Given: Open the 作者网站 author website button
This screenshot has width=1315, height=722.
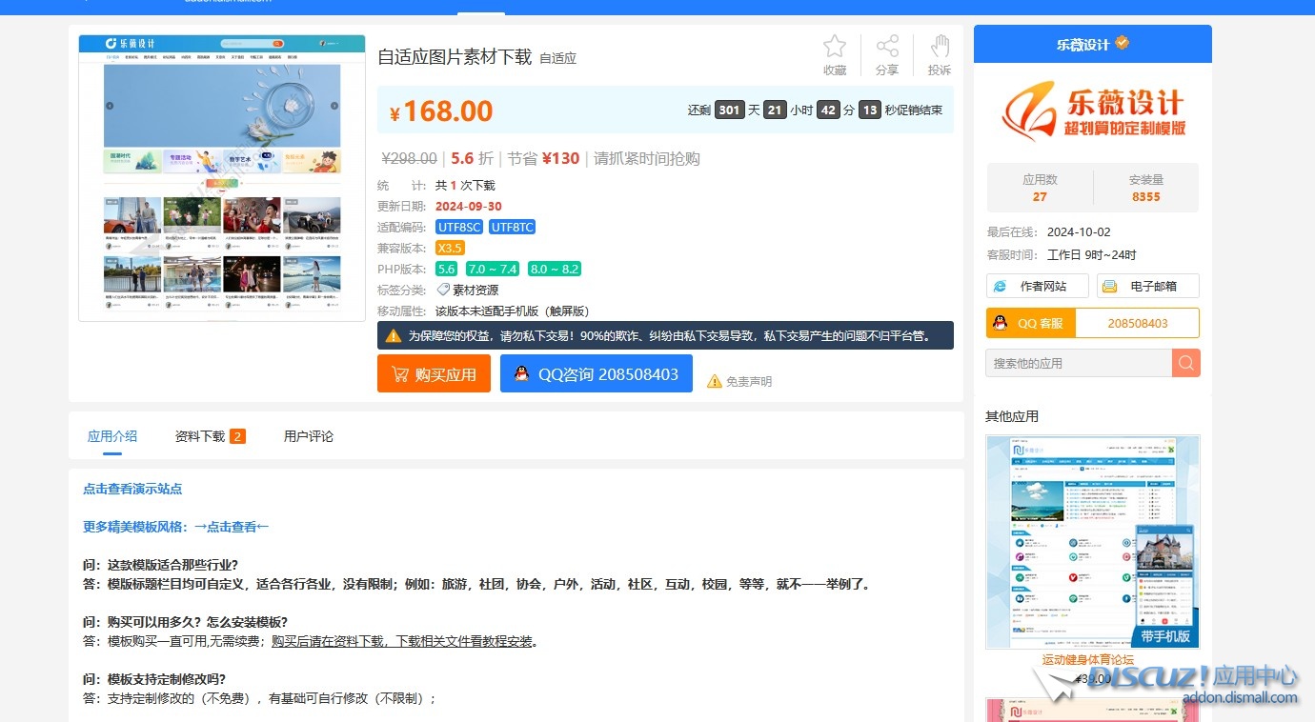Looking at the screenshot, I should click(x=1038, y=286).
